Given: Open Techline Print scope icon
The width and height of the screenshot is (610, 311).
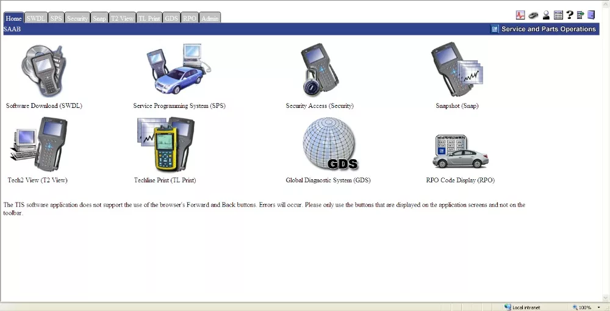Looking at the screenshot, I should 165,145.
